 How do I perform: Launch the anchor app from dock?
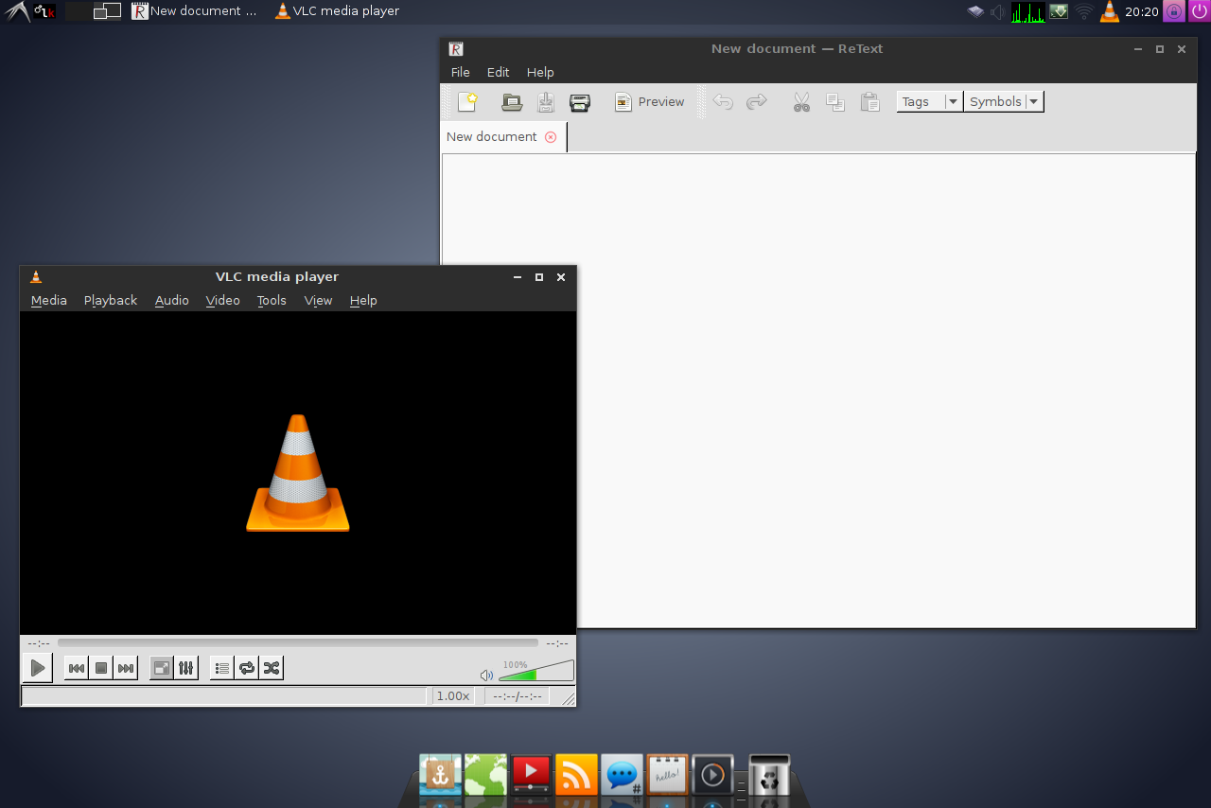pyautogui.click(x=440, y=775)
